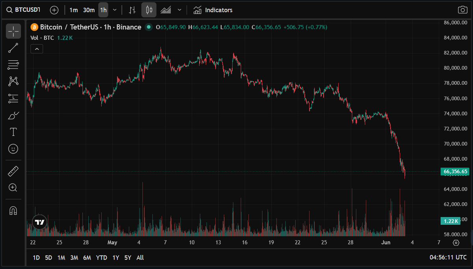Open the Indicators dialog

point(213,10)
